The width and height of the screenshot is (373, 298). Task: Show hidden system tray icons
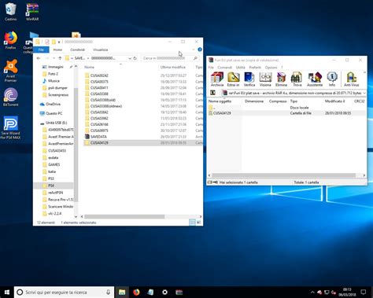tap(312, 292)
